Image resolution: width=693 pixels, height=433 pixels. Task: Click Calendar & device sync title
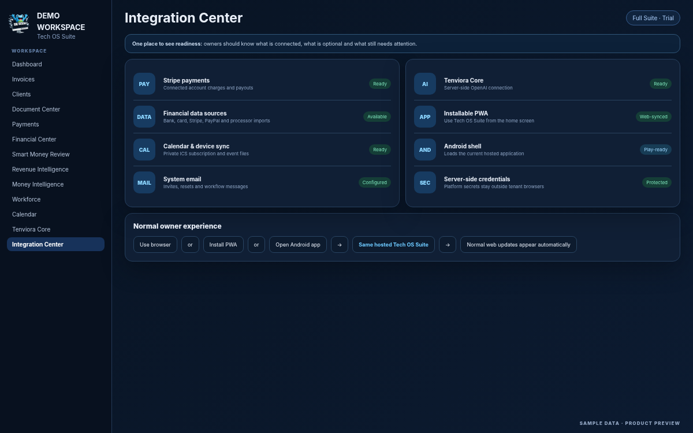pos(196,146)
